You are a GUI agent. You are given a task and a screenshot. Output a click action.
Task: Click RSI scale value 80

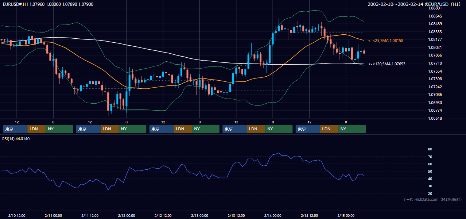click(x=430, y=149)
